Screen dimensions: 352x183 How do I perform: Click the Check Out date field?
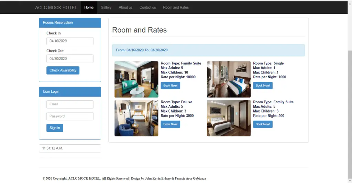point(70,59)
